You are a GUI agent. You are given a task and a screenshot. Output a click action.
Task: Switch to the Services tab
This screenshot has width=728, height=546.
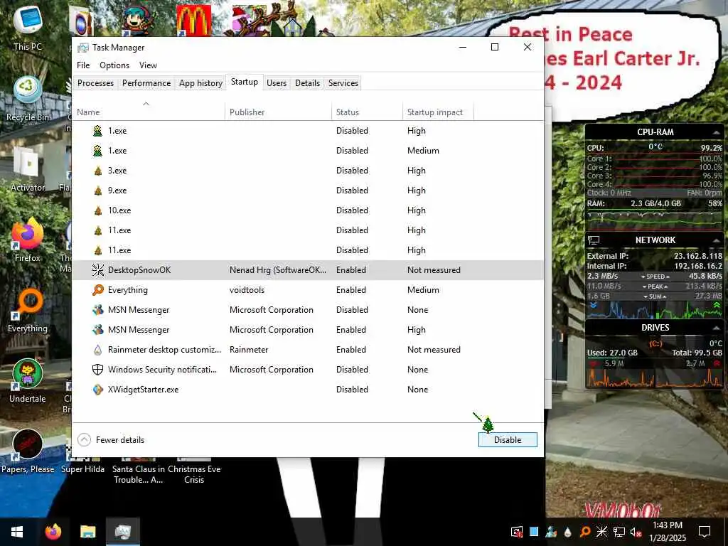(343, 83)
